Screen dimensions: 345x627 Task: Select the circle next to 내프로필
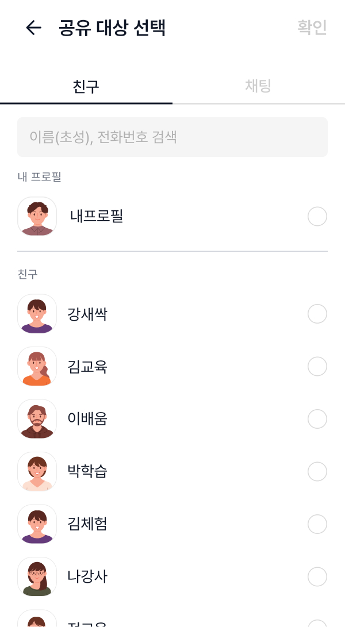click(317, 217)
